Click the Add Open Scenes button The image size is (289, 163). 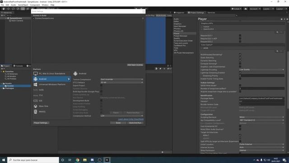[x=135, y=65]
